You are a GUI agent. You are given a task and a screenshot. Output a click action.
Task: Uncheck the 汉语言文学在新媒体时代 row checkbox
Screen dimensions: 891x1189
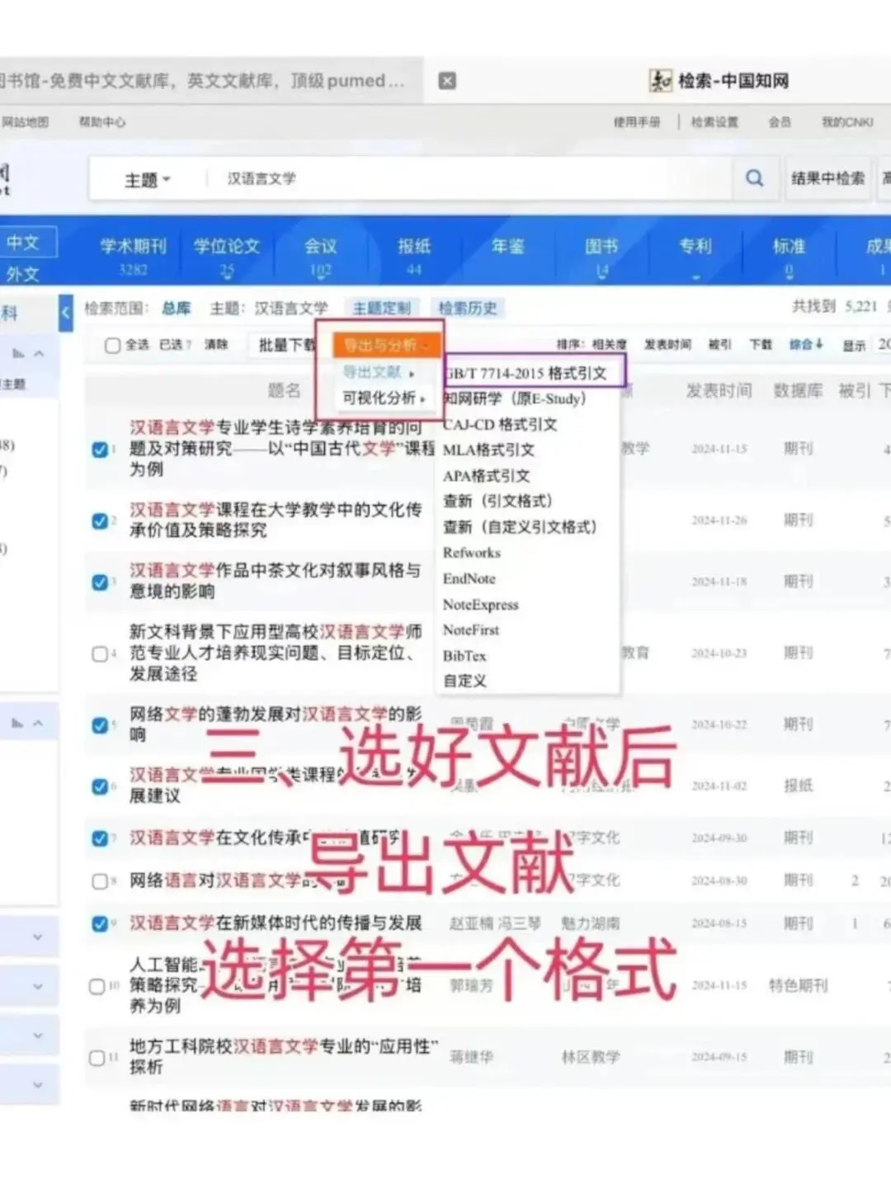tap(99, 923)
